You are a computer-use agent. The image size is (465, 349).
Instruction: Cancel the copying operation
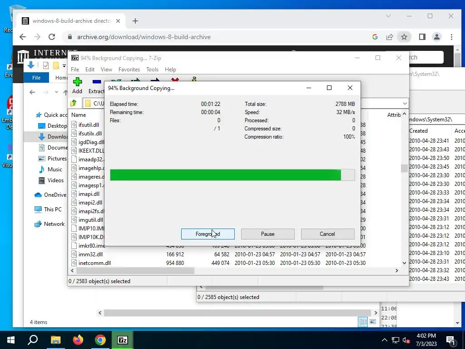[327, 234]
